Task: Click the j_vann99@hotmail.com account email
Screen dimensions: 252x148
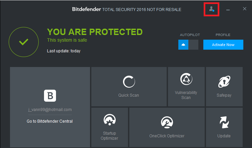Action: (x=50, y=109)
